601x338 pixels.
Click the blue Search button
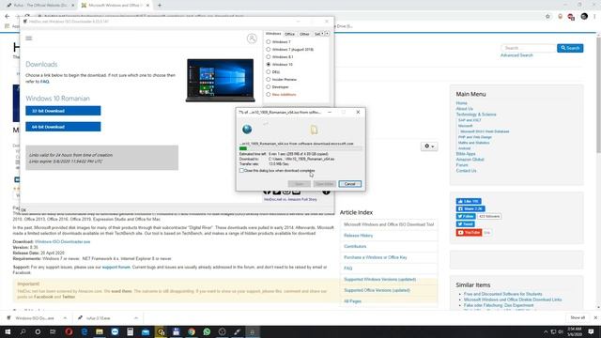pyautogui.click(x=570, y=48)
